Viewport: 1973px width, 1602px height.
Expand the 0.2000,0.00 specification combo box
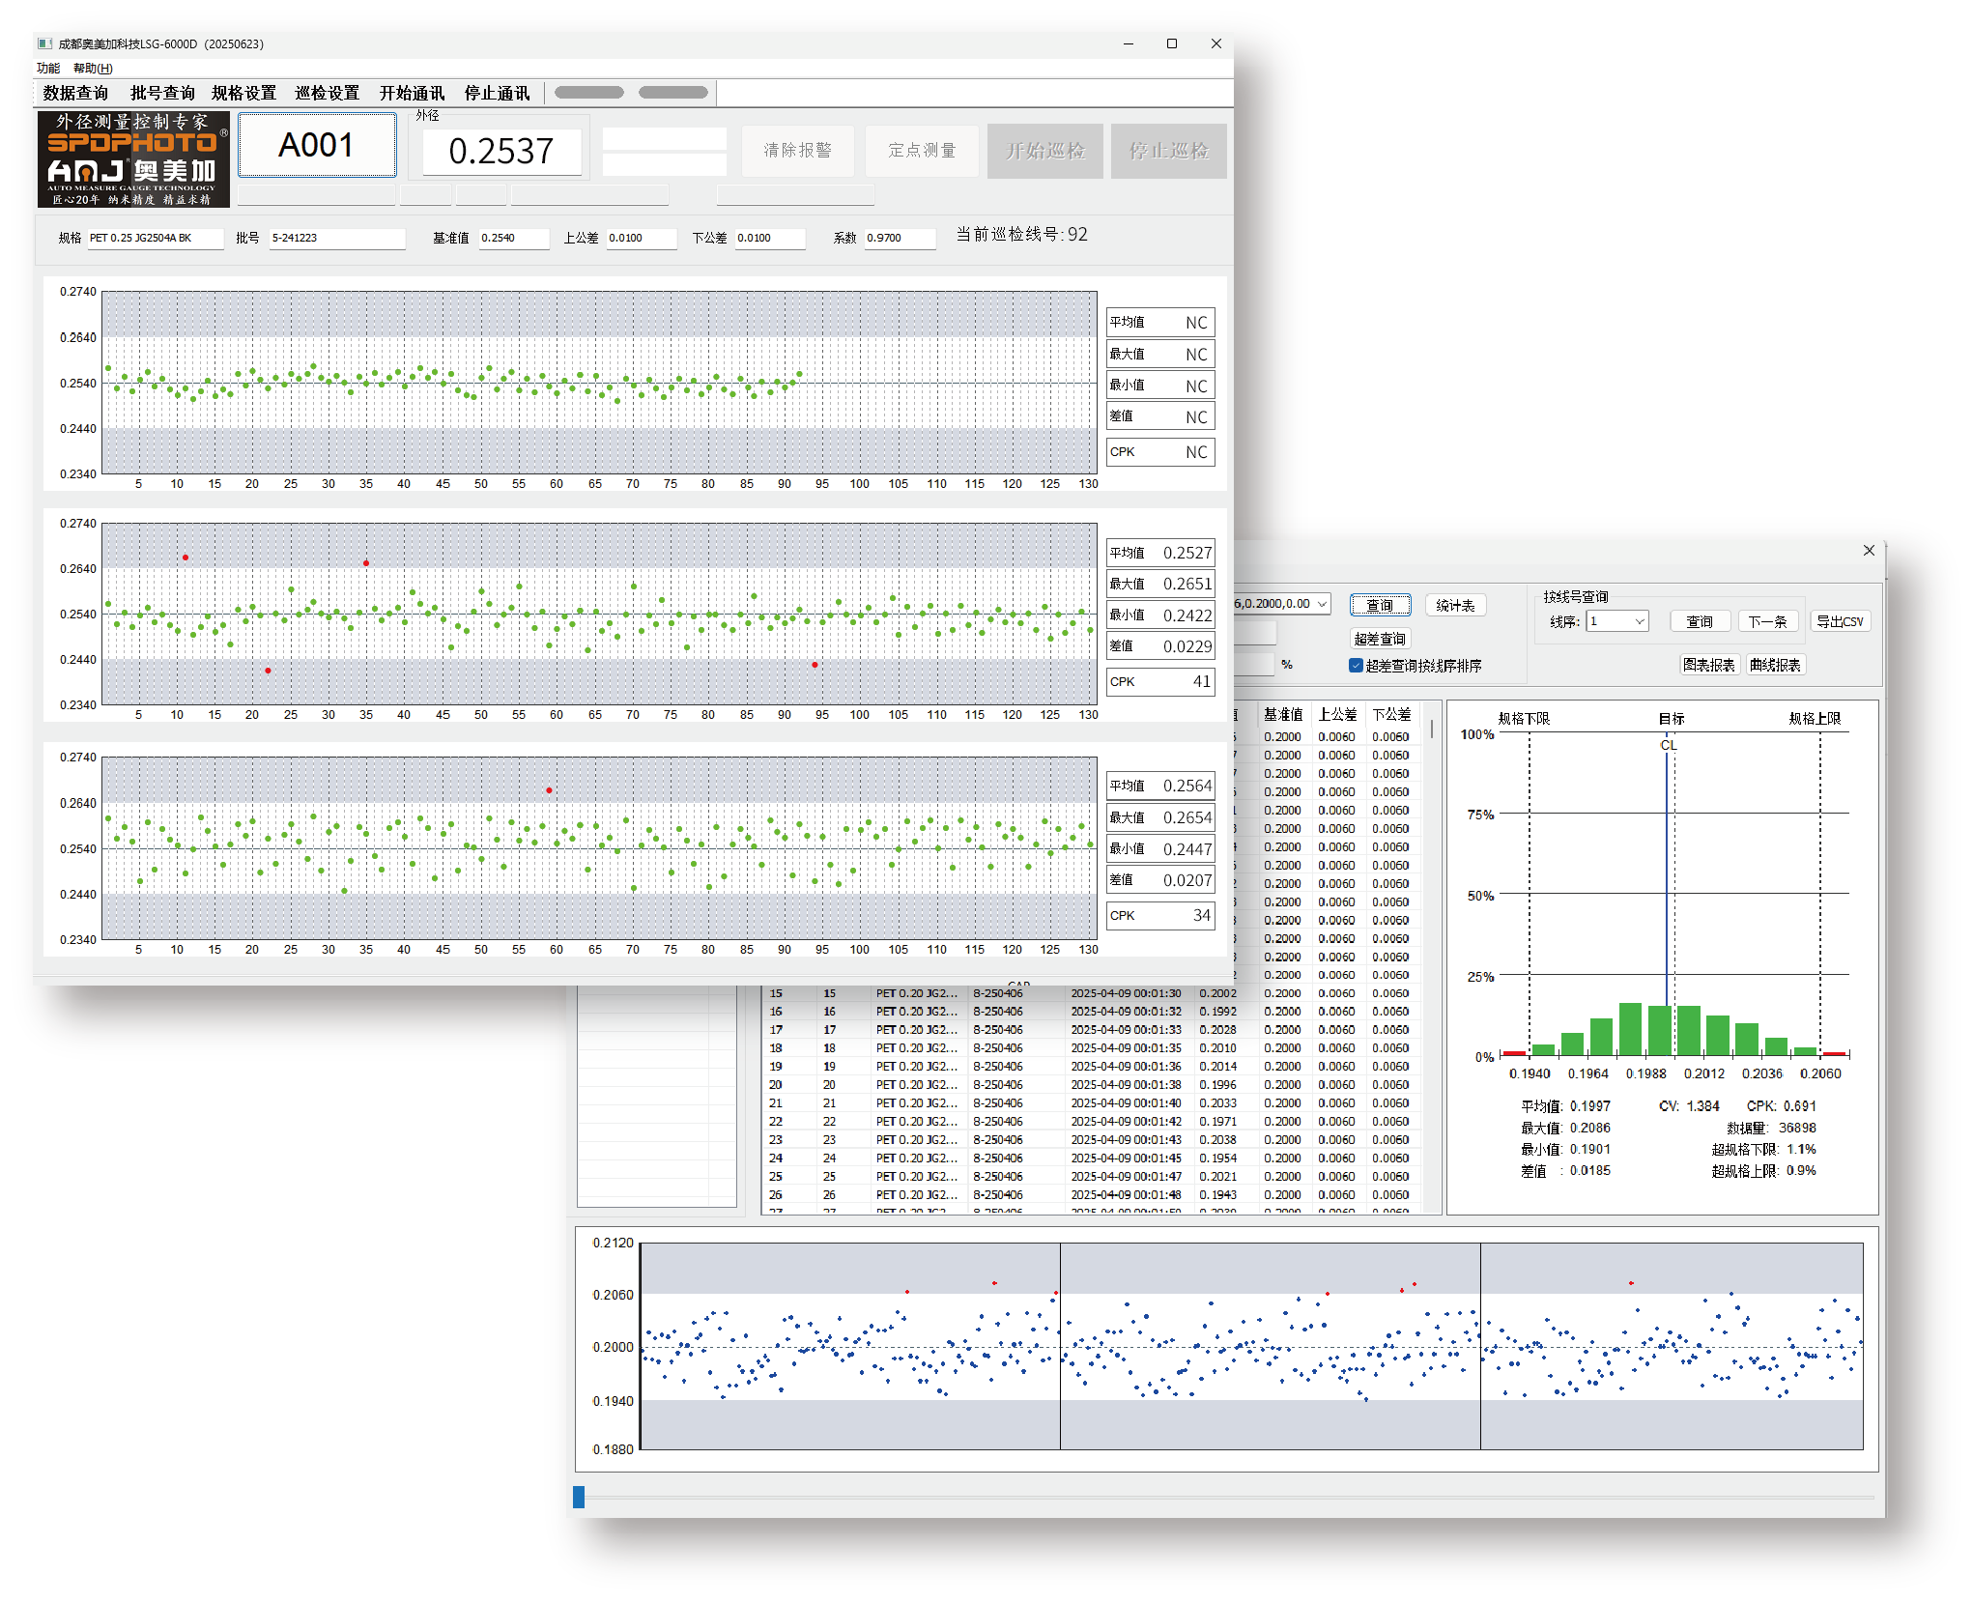click(x=1282, y=604)
